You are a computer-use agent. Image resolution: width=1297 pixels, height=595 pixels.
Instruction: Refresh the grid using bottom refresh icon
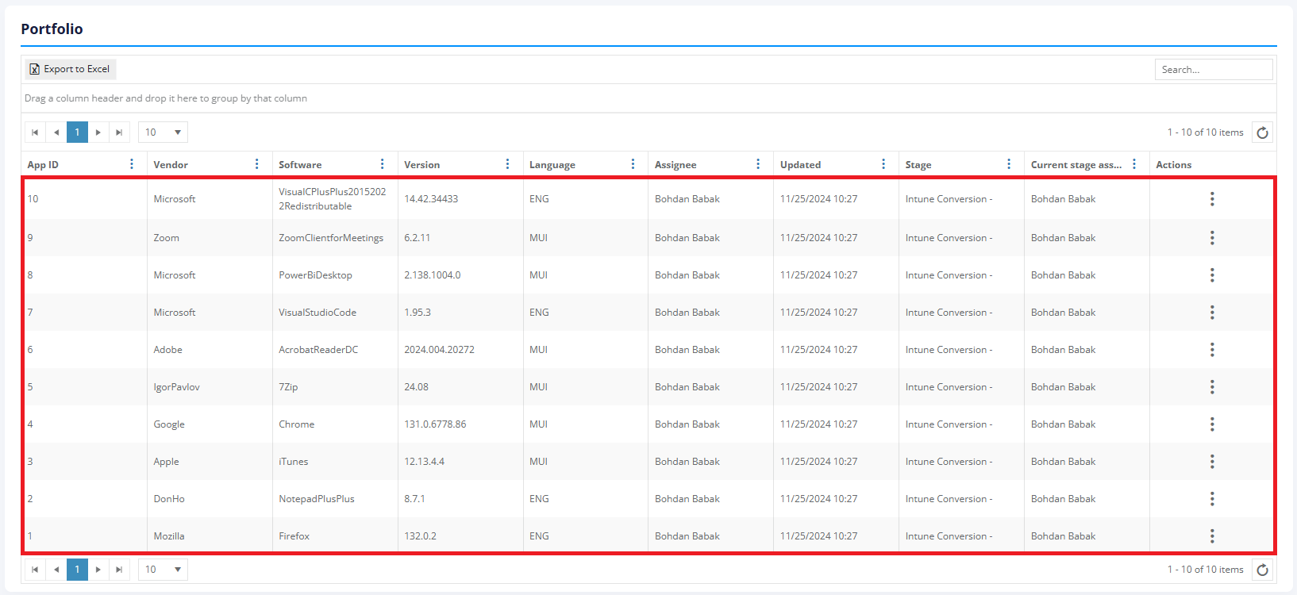[x=1262, y=570]
